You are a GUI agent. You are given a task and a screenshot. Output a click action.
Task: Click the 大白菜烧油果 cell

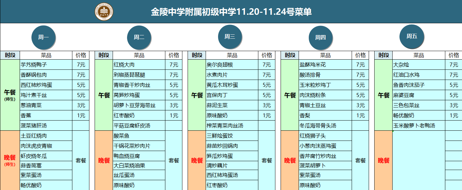[139, 165]
